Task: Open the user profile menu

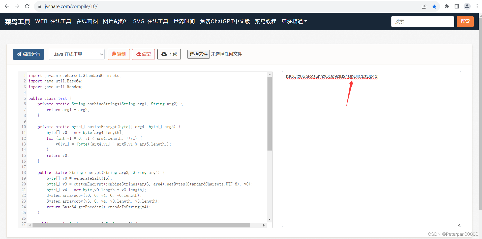Action: coord(467,6)
